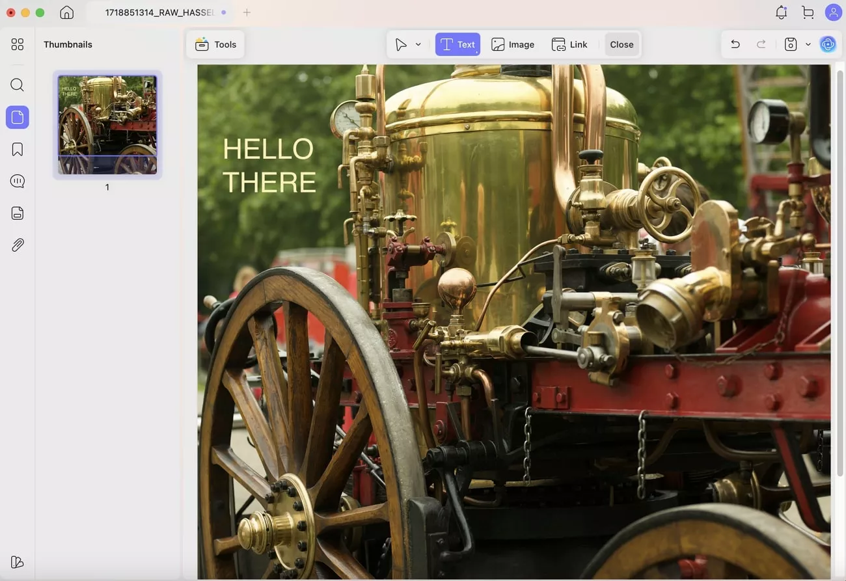The image size is (846, 581).
Task: Expand the save options dropdown arrow
Action: click(808, 44)
